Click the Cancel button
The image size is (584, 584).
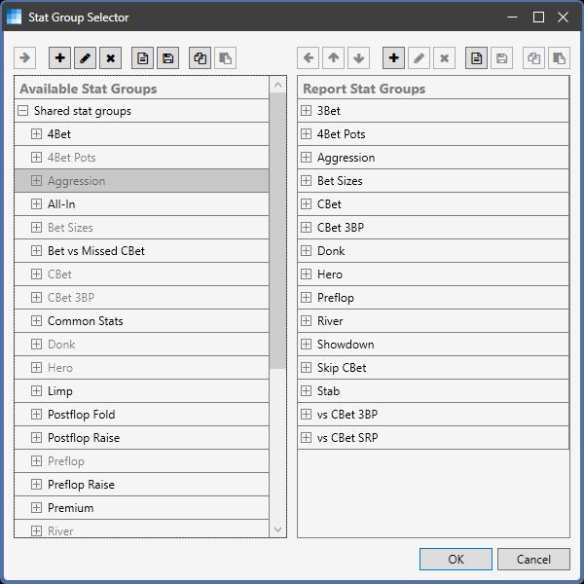(533, 559)
